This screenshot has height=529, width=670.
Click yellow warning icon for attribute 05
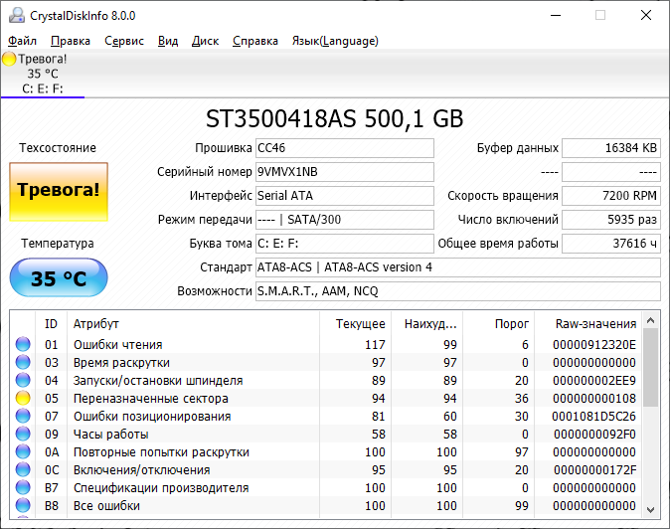click(23, 399)
